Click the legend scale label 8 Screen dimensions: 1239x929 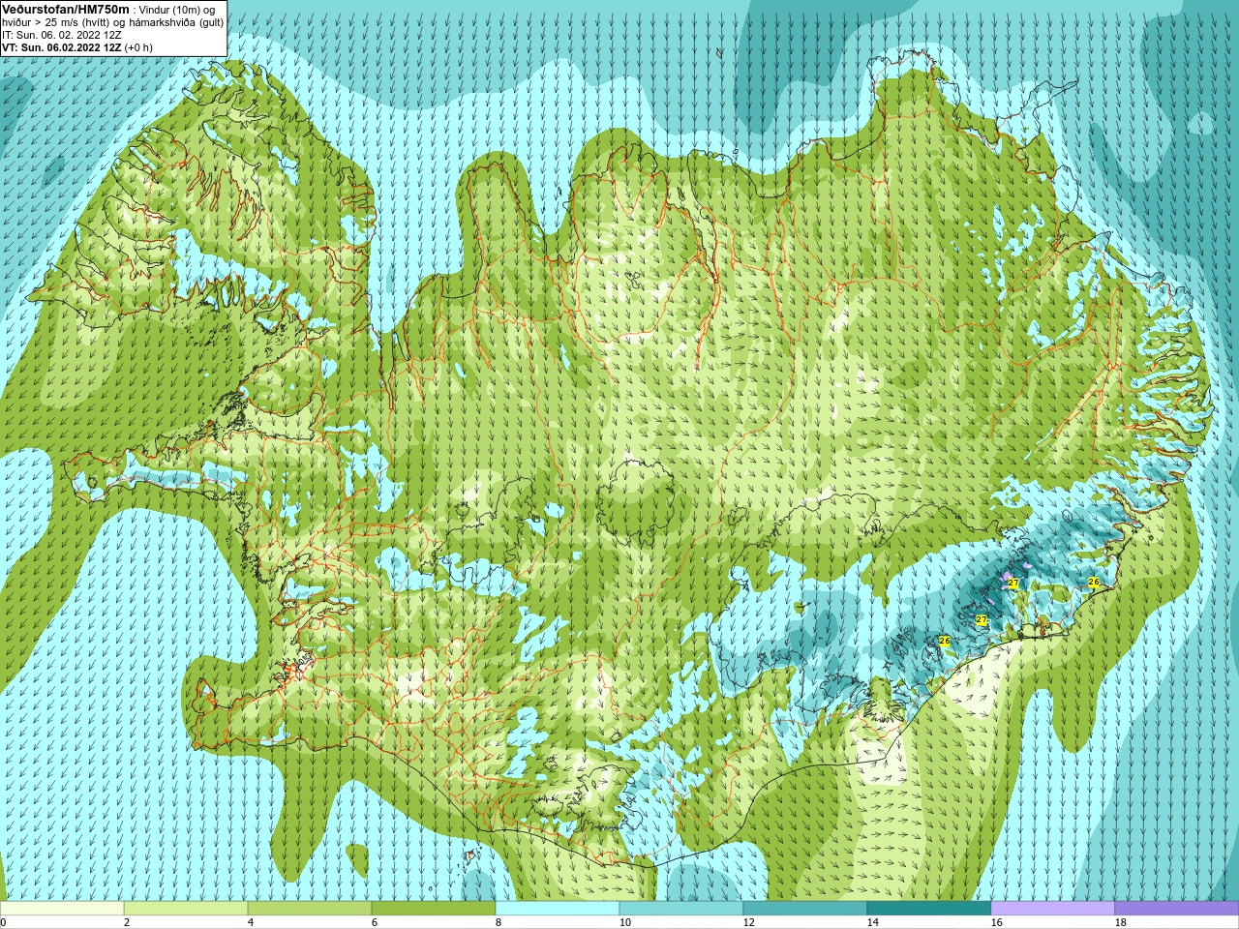point(499,922)
